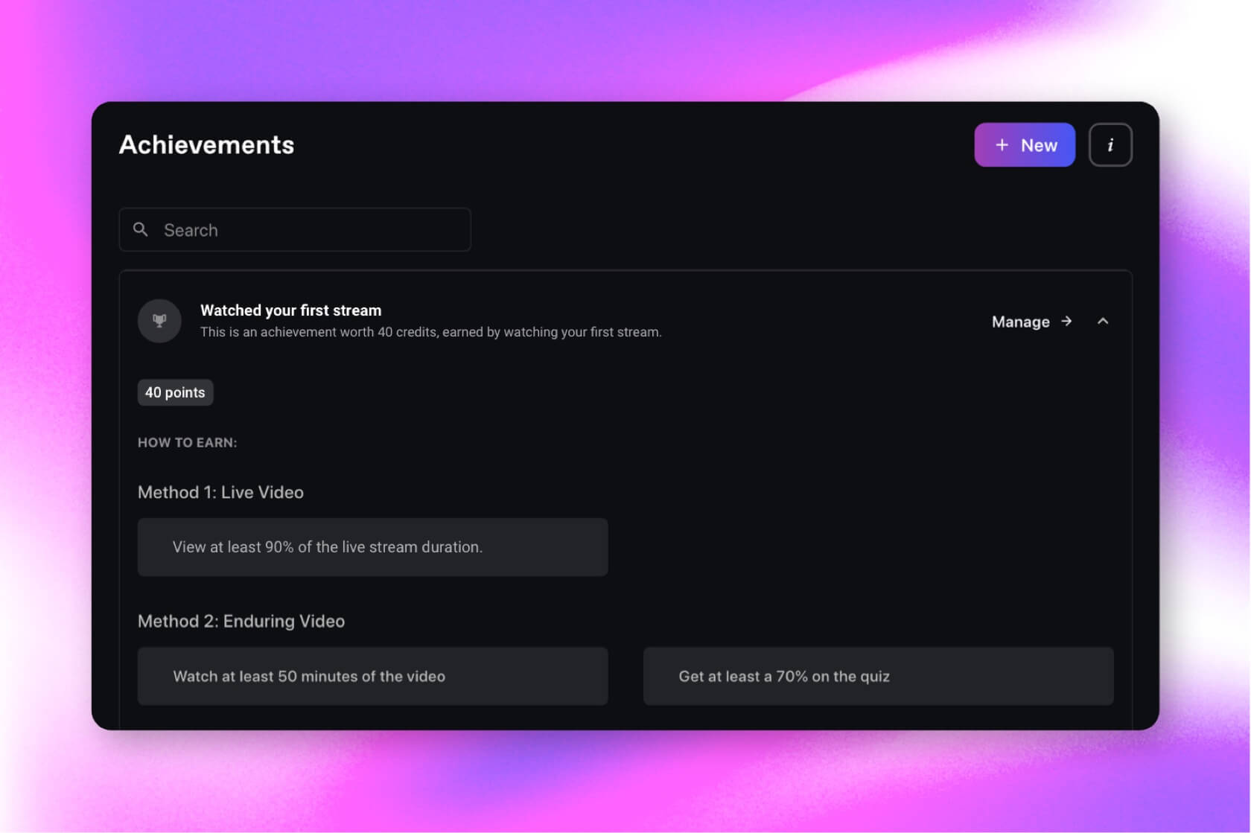Select View at least 90% requirement card
1251x833 pixels.
372,547
